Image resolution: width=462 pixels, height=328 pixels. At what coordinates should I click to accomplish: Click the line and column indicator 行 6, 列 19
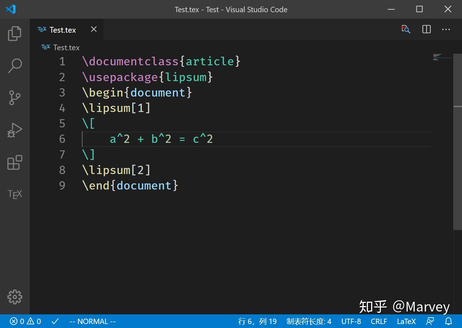tap(257, 321)
